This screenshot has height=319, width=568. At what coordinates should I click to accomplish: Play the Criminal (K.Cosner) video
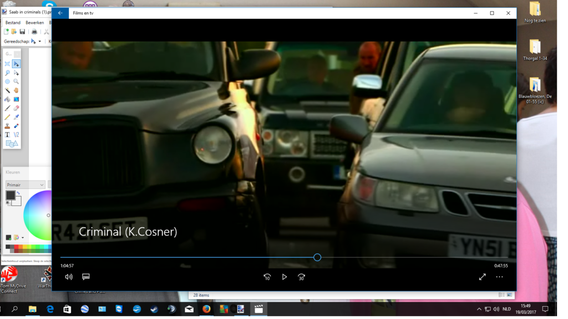(285, 277)
